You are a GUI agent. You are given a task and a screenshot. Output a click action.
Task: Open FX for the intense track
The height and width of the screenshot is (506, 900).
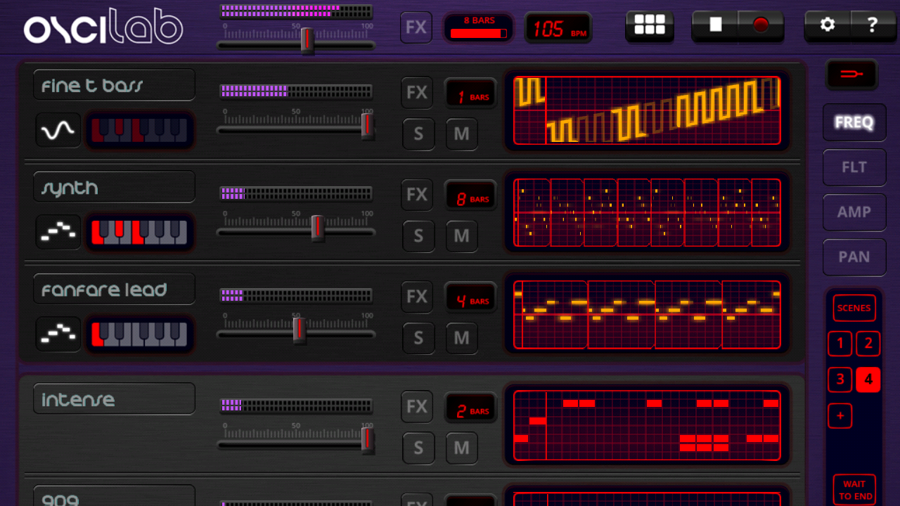click(416, 406)
